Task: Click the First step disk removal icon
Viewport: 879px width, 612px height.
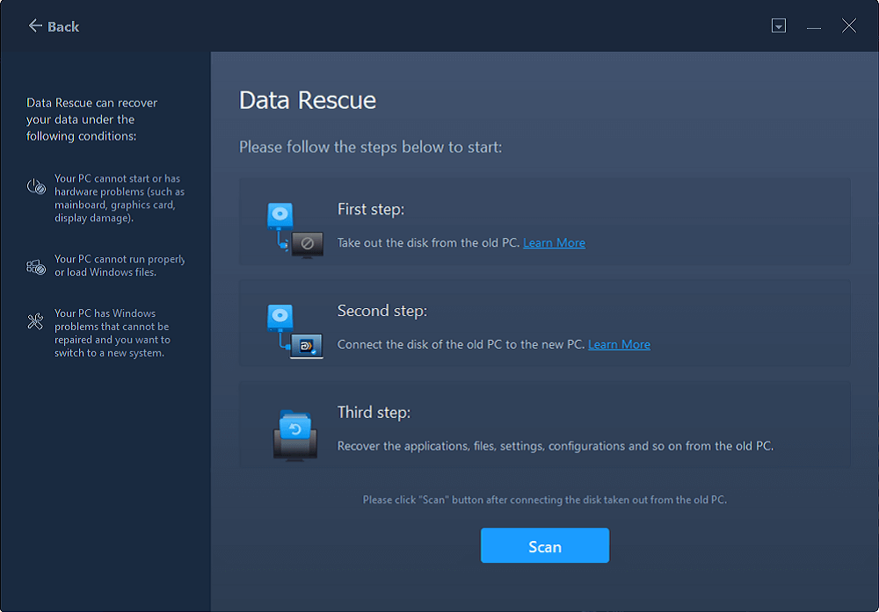Action: point(294,230)
